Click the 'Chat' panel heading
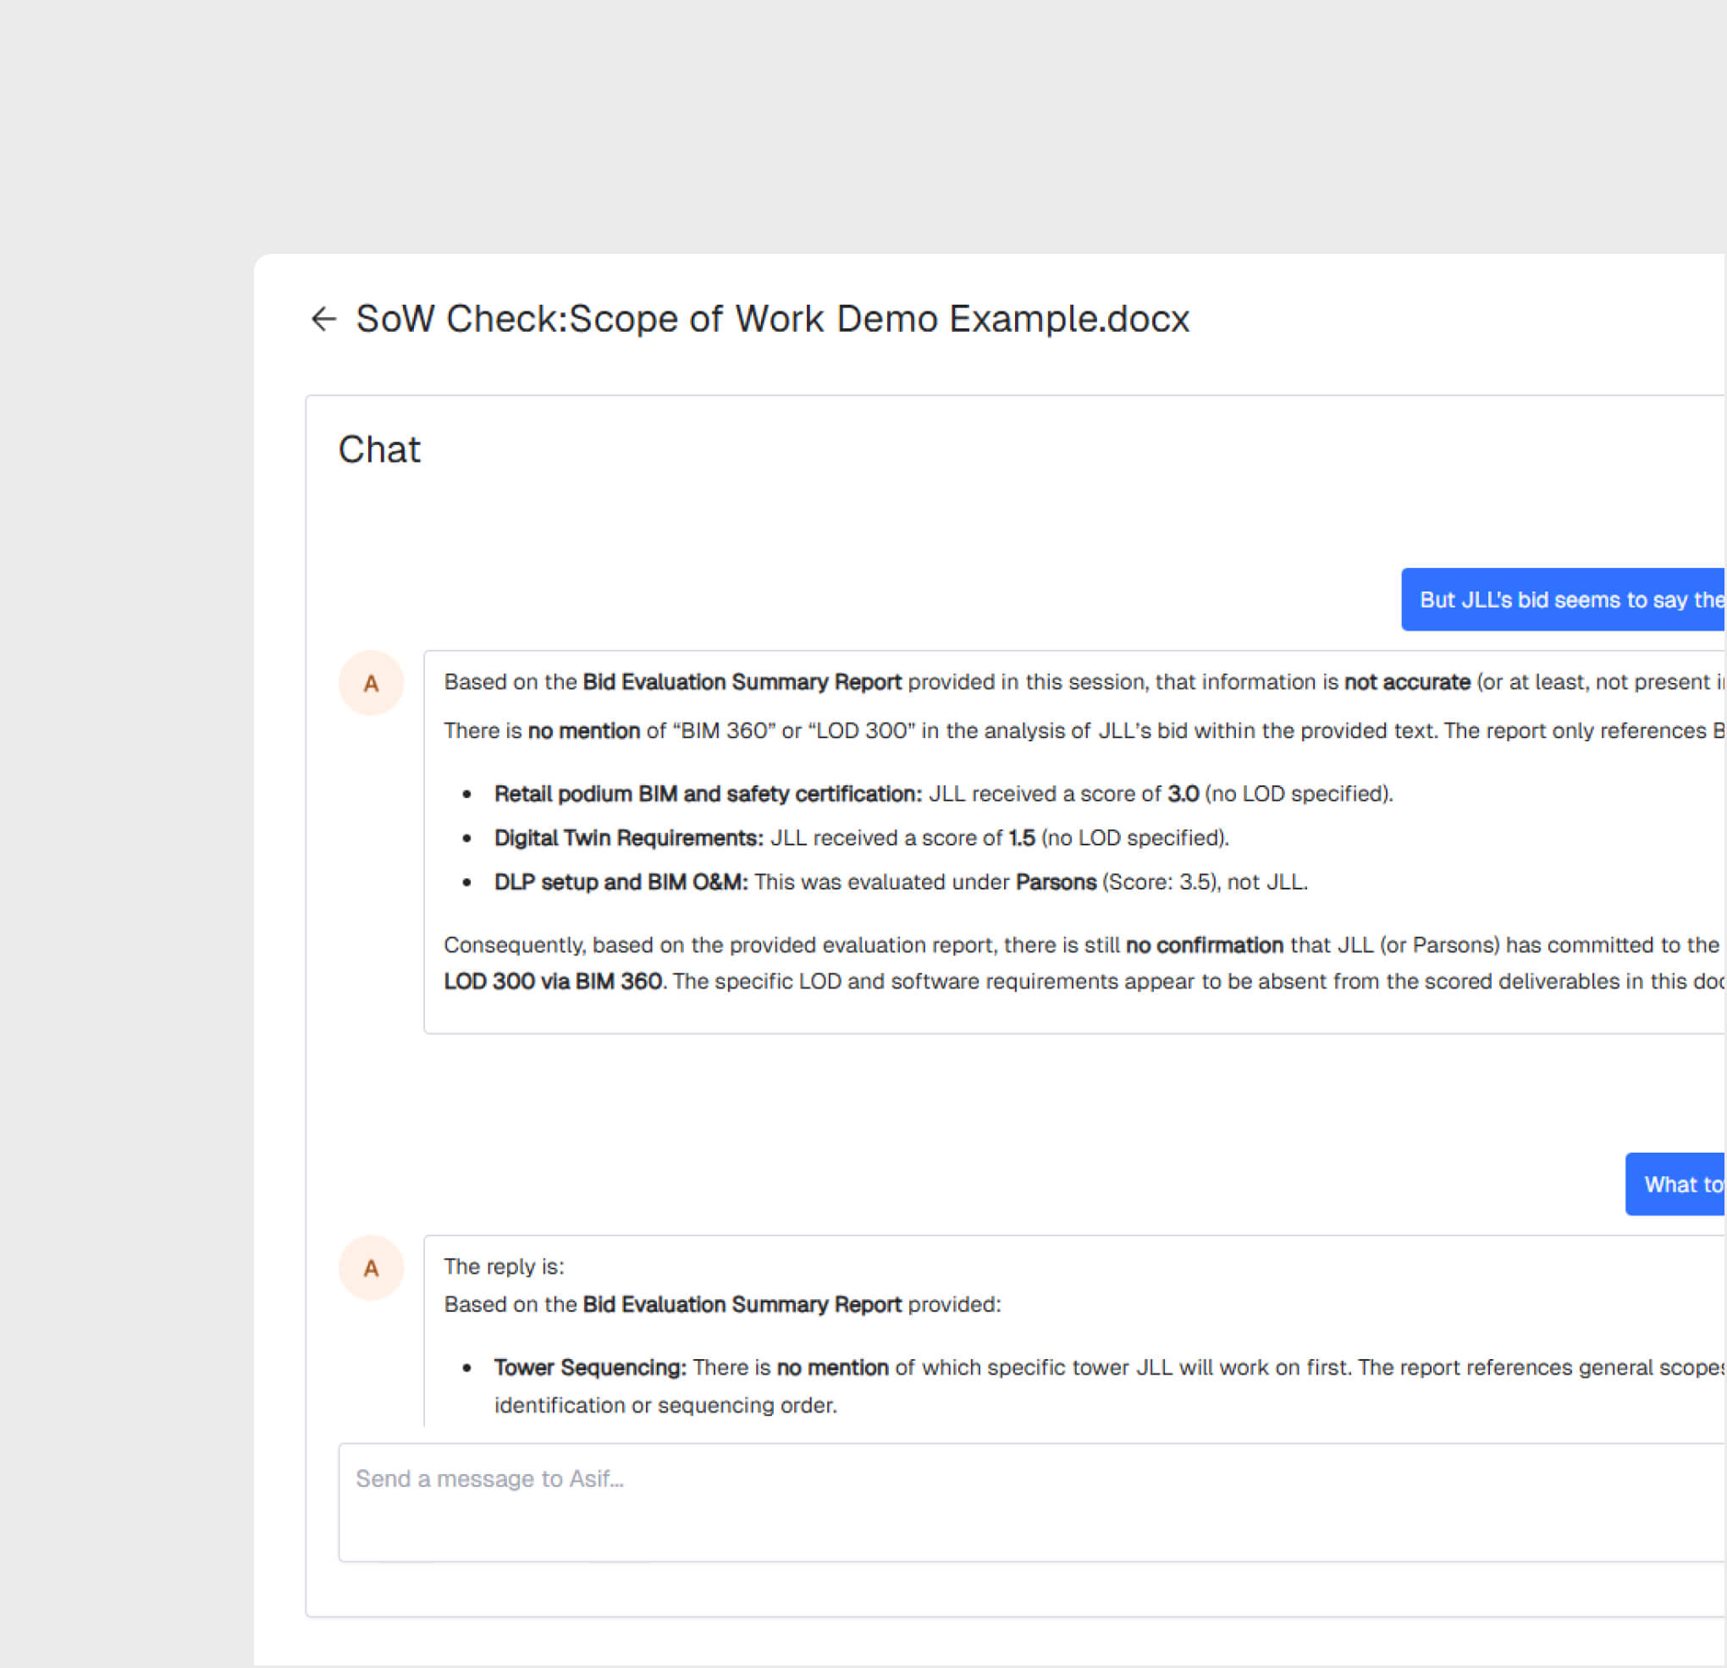This screenshot has width=1727, height=1668. pos(379,450)
